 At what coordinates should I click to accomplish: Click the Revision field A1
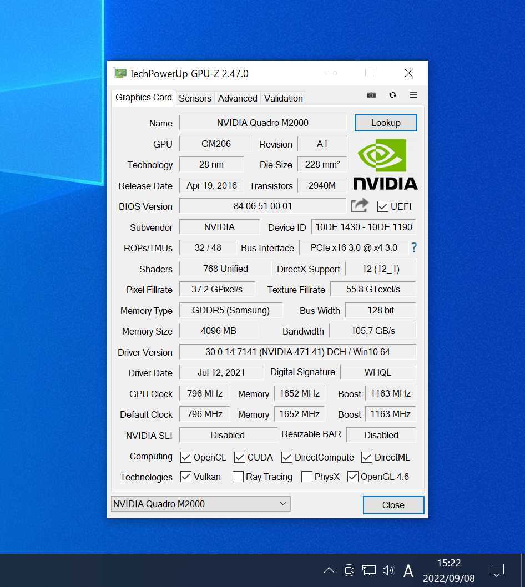point(322,144)
